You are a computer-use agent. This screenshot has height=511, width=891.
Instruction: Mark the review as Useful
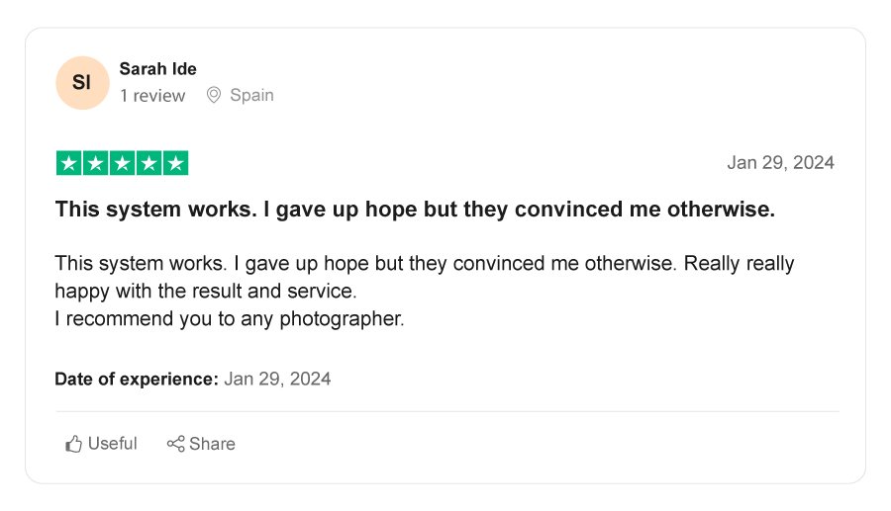pyautogui.click(x=102, y=444)
